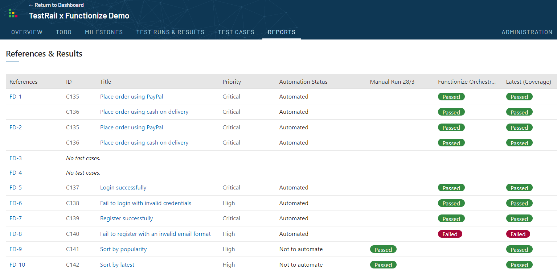Open reference FD-6
The image size is (557, 271).
click(16, 203)
